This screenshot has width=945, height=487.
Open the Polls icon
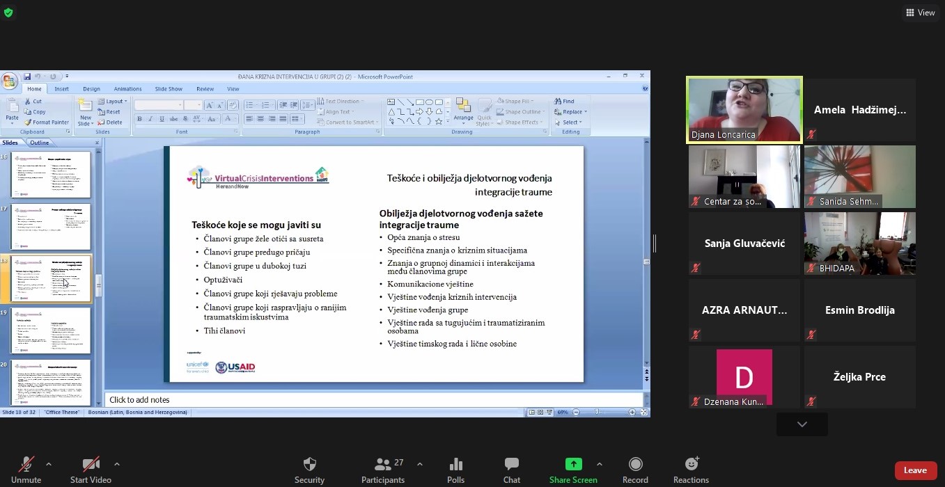point(456,465)
